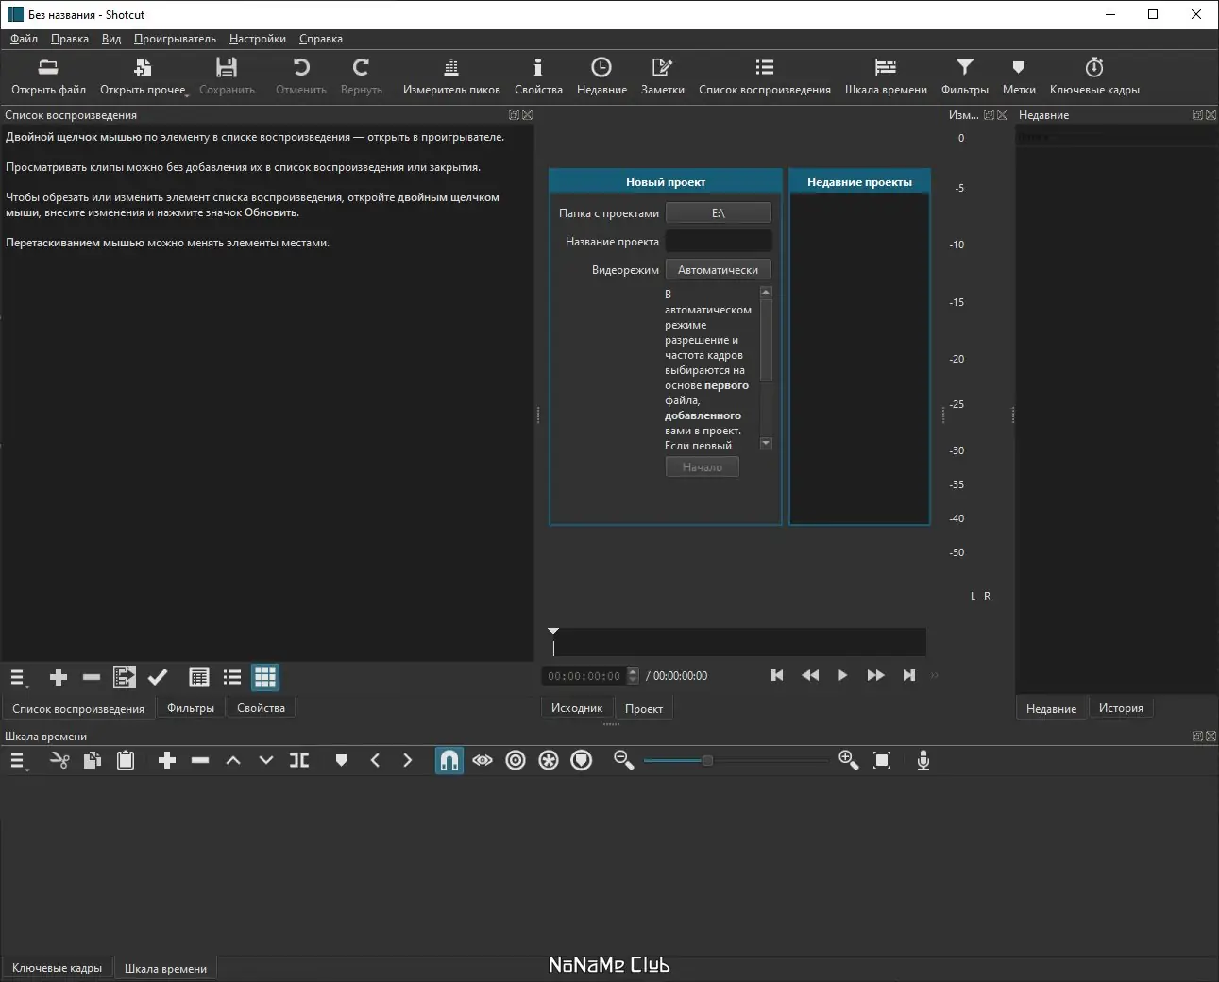The width and height of the screenshot is (1219, 982).
Task: Open the Справка menu
Action: click(x=321, y=39)
